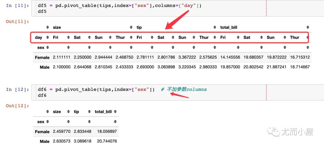Click the 'total_bill' header text in Out[12]
The image size is (324, 146).
[103, 112]
